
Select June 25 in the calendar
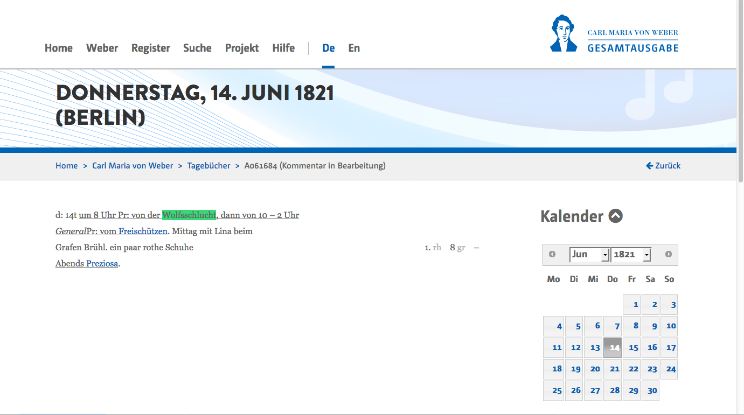(x=554, y=391)
